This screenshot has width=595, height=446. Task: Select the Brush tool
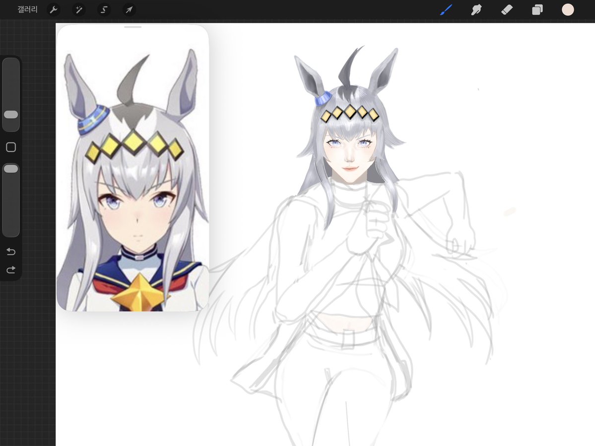pyautogui.click(x=446, y=10)
